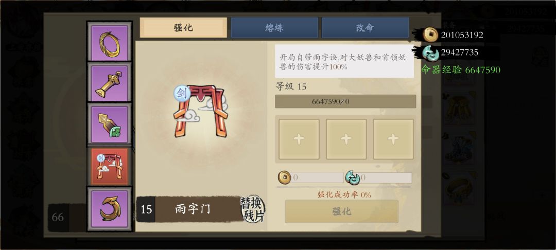Add material to first plus slot
The height and width of the screenshot is (250, 556).
[299, 139]
